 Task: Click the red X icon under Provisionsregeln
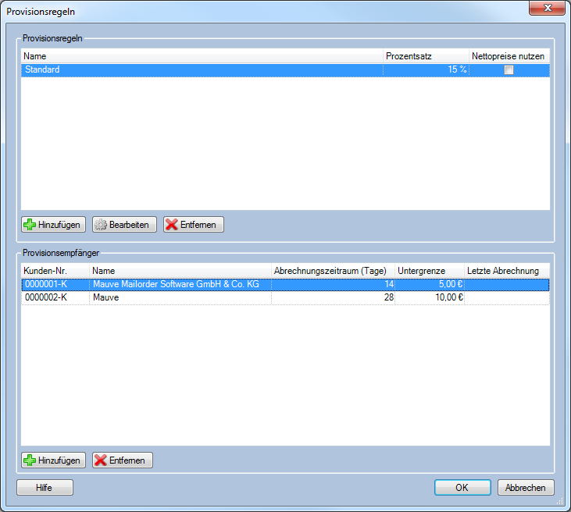tap(172, 225)
